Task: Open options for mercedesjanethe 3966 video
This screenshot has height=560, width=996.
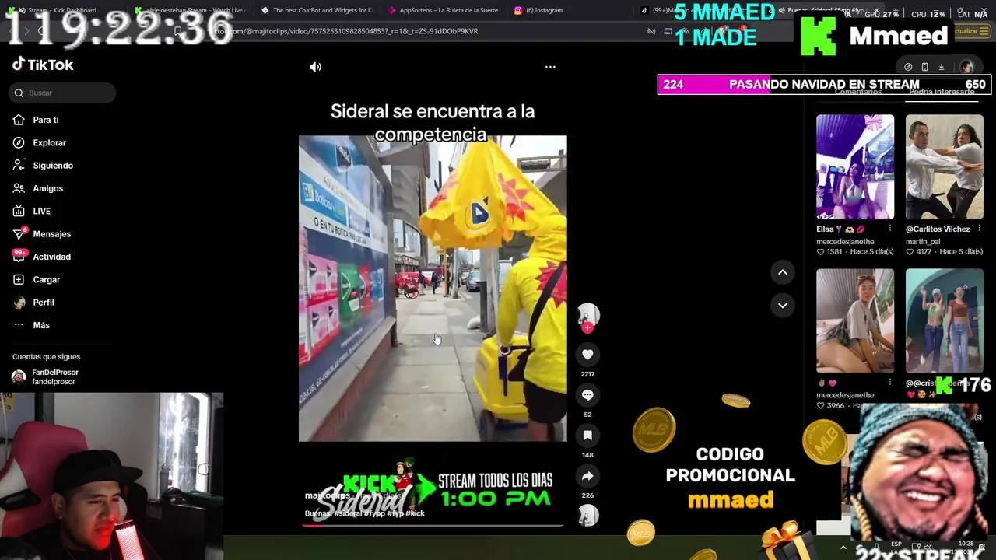Action: click(889, 383)
